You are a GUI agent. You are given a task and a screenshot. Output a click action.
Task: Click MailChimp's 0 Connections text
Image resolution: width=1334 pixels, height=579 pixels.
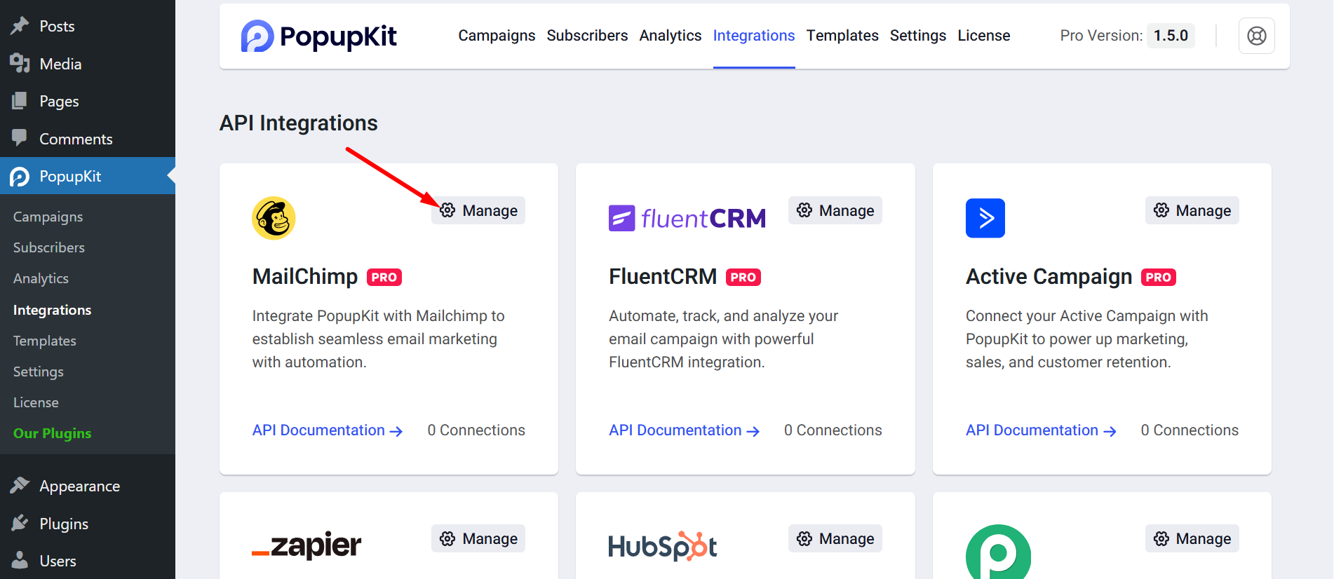pyautogui.click(x=476, y=430)
